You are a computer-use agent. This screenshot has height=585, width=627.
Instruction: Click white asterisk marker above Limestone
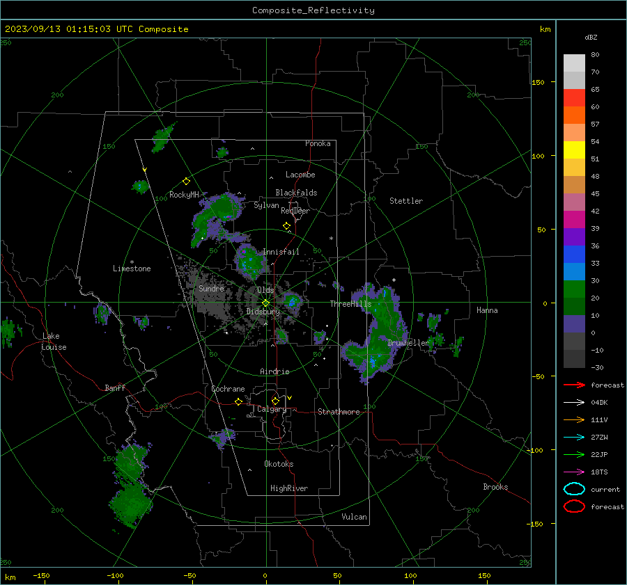pyautogui.click(x=132, y=262)
